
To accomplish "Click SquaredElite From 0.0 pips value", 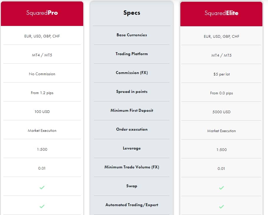I will [x=221, y=93].
